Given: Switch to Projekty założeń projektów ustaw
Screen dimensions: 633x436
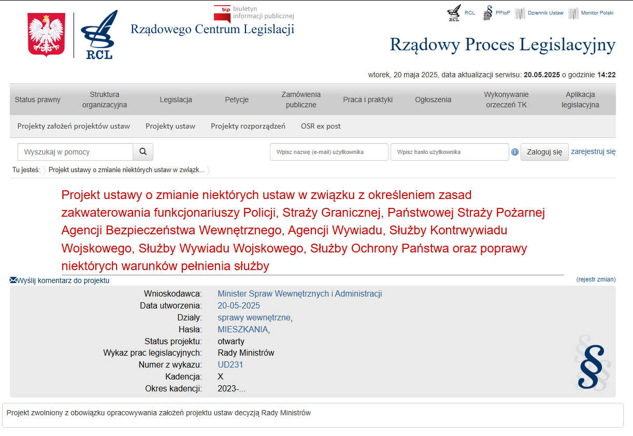Looking at the screenshot, I should [74, 126].
